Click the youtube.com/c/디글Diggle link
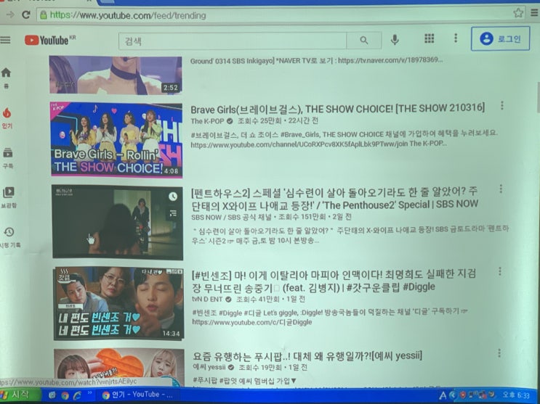 [x=251, y=322]
